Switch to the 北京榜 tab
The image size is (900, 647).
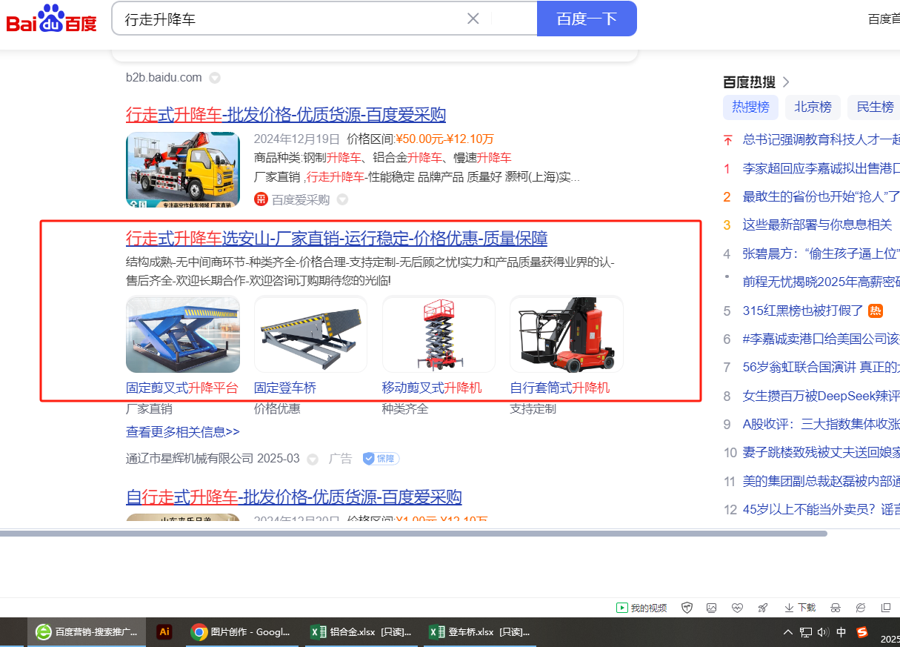coord(813,107)
